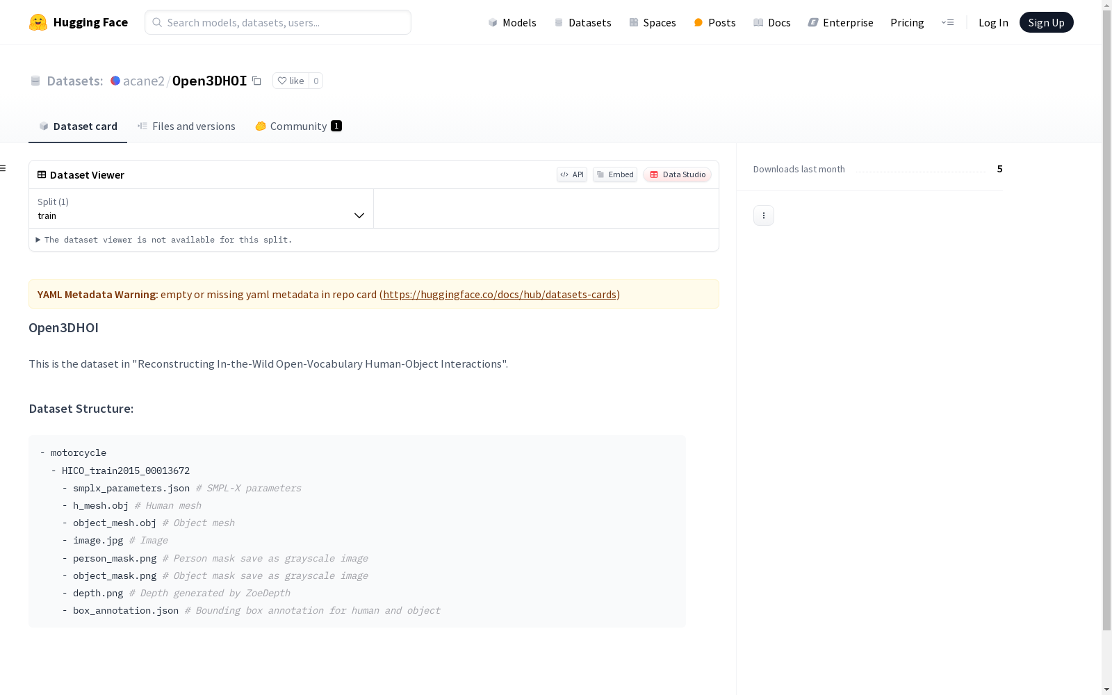The width and height of the screenshot is (1112, 695).
Task: Click acane2 user avatar icon
Action: pos(115,81)
